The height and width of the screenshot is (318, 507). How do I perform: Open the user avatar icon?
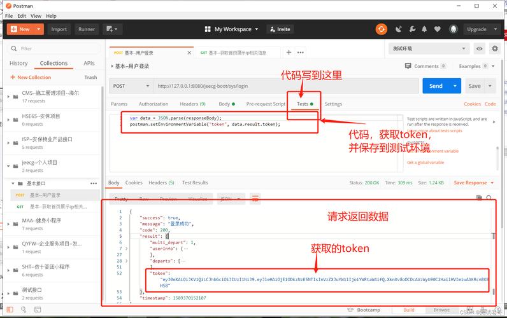tap(453, 29)
